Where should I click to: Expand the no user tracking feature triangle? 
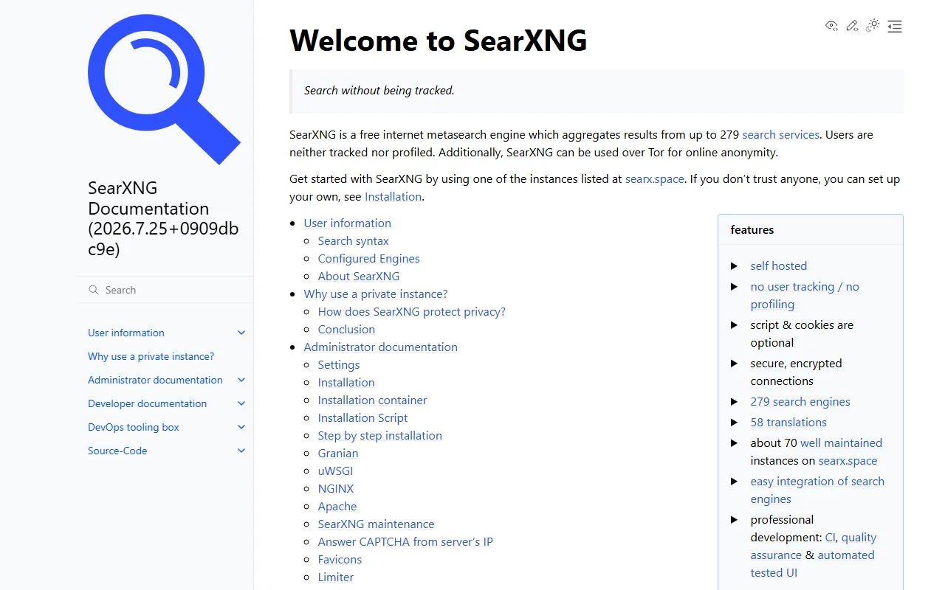click(x=735, y=286)
